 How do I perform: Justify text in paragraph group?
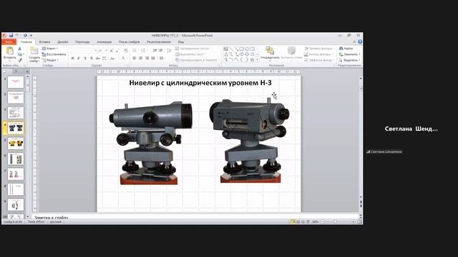coord(153,59)
